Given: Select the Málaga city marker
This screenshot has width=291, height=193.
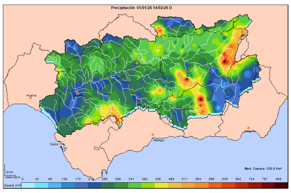Looking at the screenshot, I should point(153,135).
